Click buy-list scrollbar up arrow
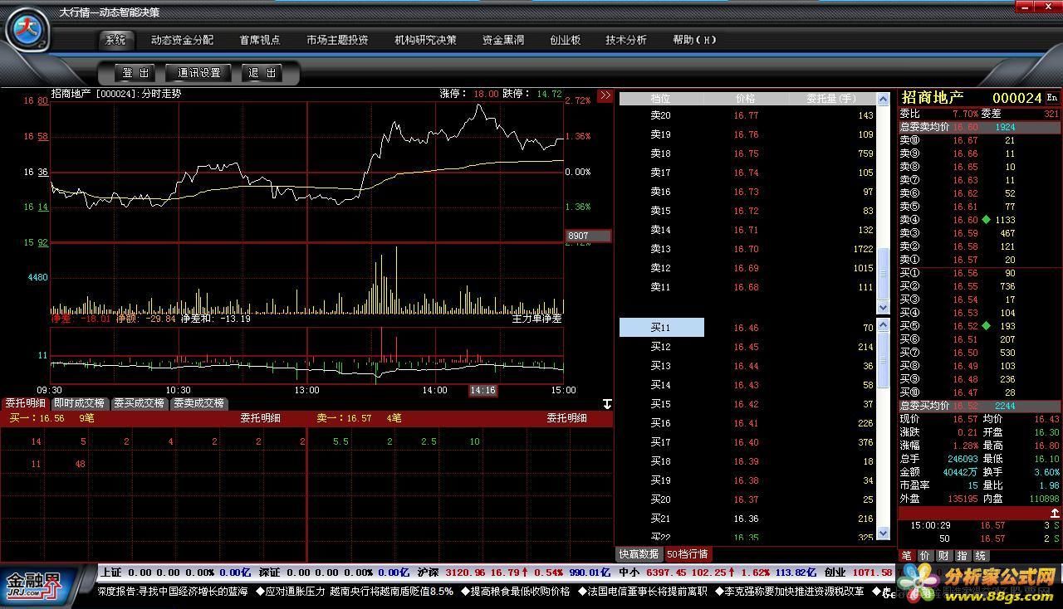 pyautogui.click(x=884, y=325)
